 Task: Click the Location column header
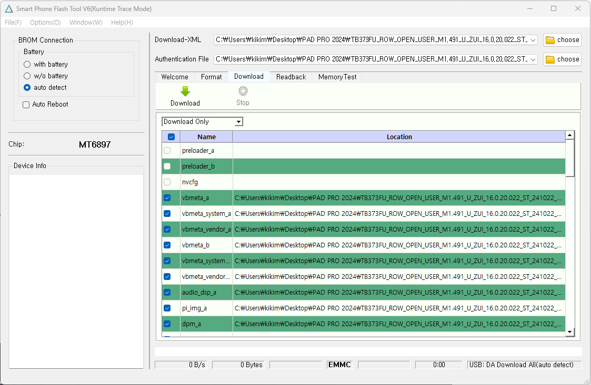[399, 137]
